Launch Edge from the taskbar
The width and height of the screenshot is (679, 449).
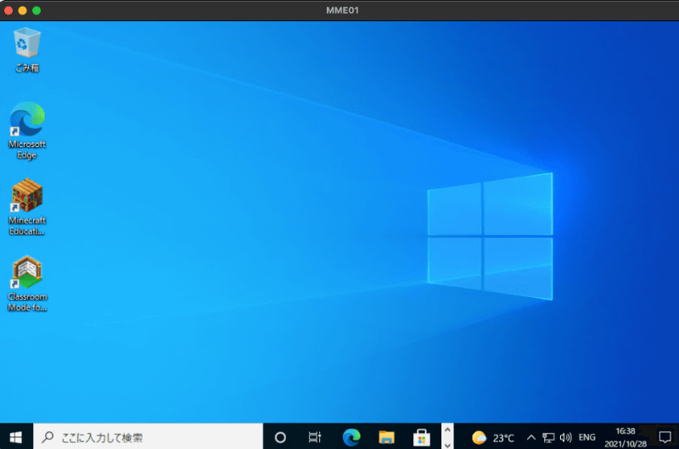pyautogui.click(x=351, y=437)
